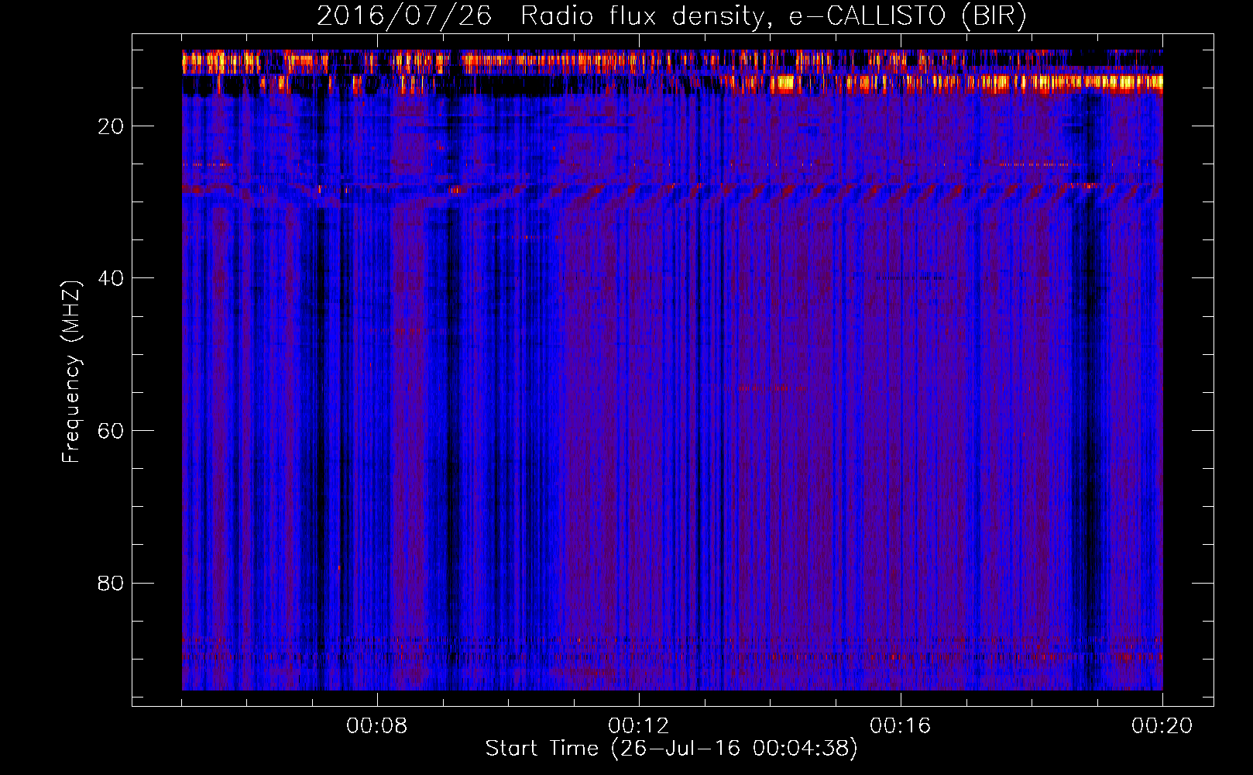Click the 60 MHz frequency tick label
This screenshot has height=775, width=1253.
click(111, 431)
